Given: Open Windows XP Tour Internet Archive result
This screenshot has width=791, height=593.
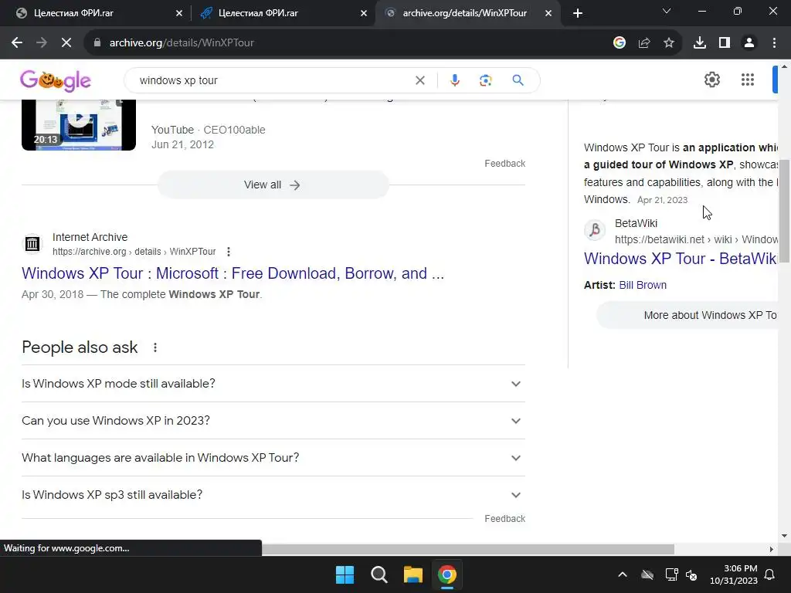Looking at the screenshot, I should pyautogui.click(x=233, y=273).
